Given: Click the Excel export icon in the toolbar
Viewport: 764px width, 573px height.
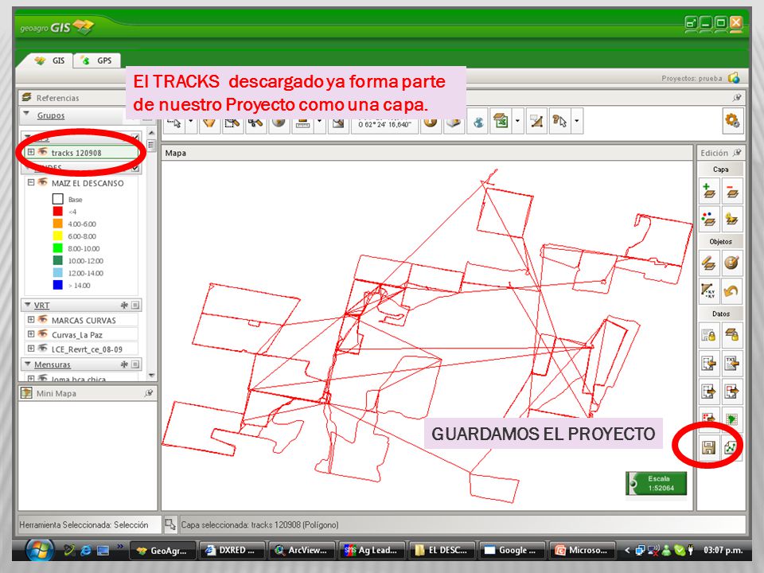Looking at the screenshot, I should coord(501,121).
